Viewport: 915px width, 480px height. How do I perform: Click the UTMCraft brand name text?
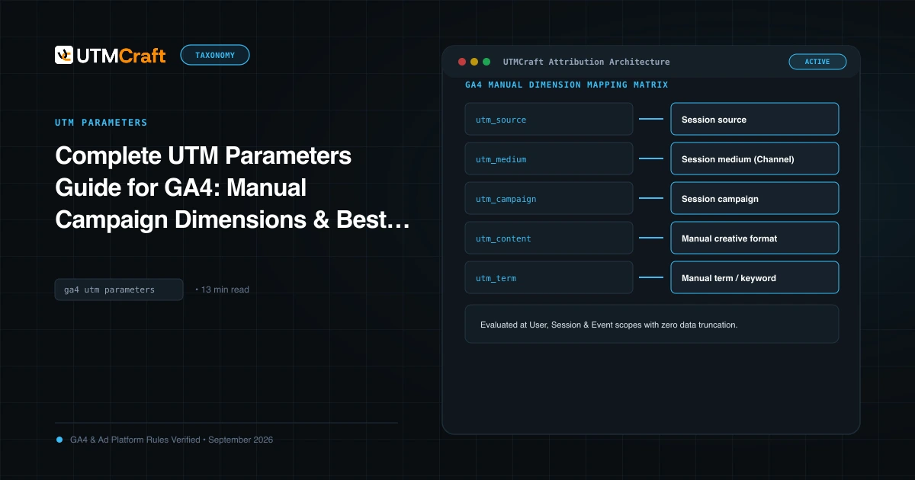pyautogui.click(x=120, y=56)
